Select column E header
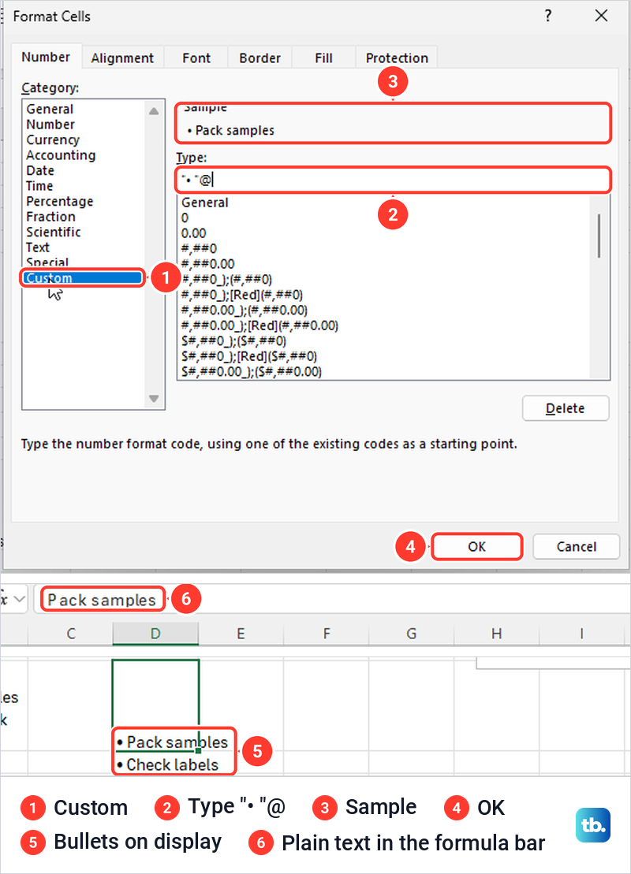Image resolution: width=631 pixels, height=874 pixels. click(x=241, y=634)
